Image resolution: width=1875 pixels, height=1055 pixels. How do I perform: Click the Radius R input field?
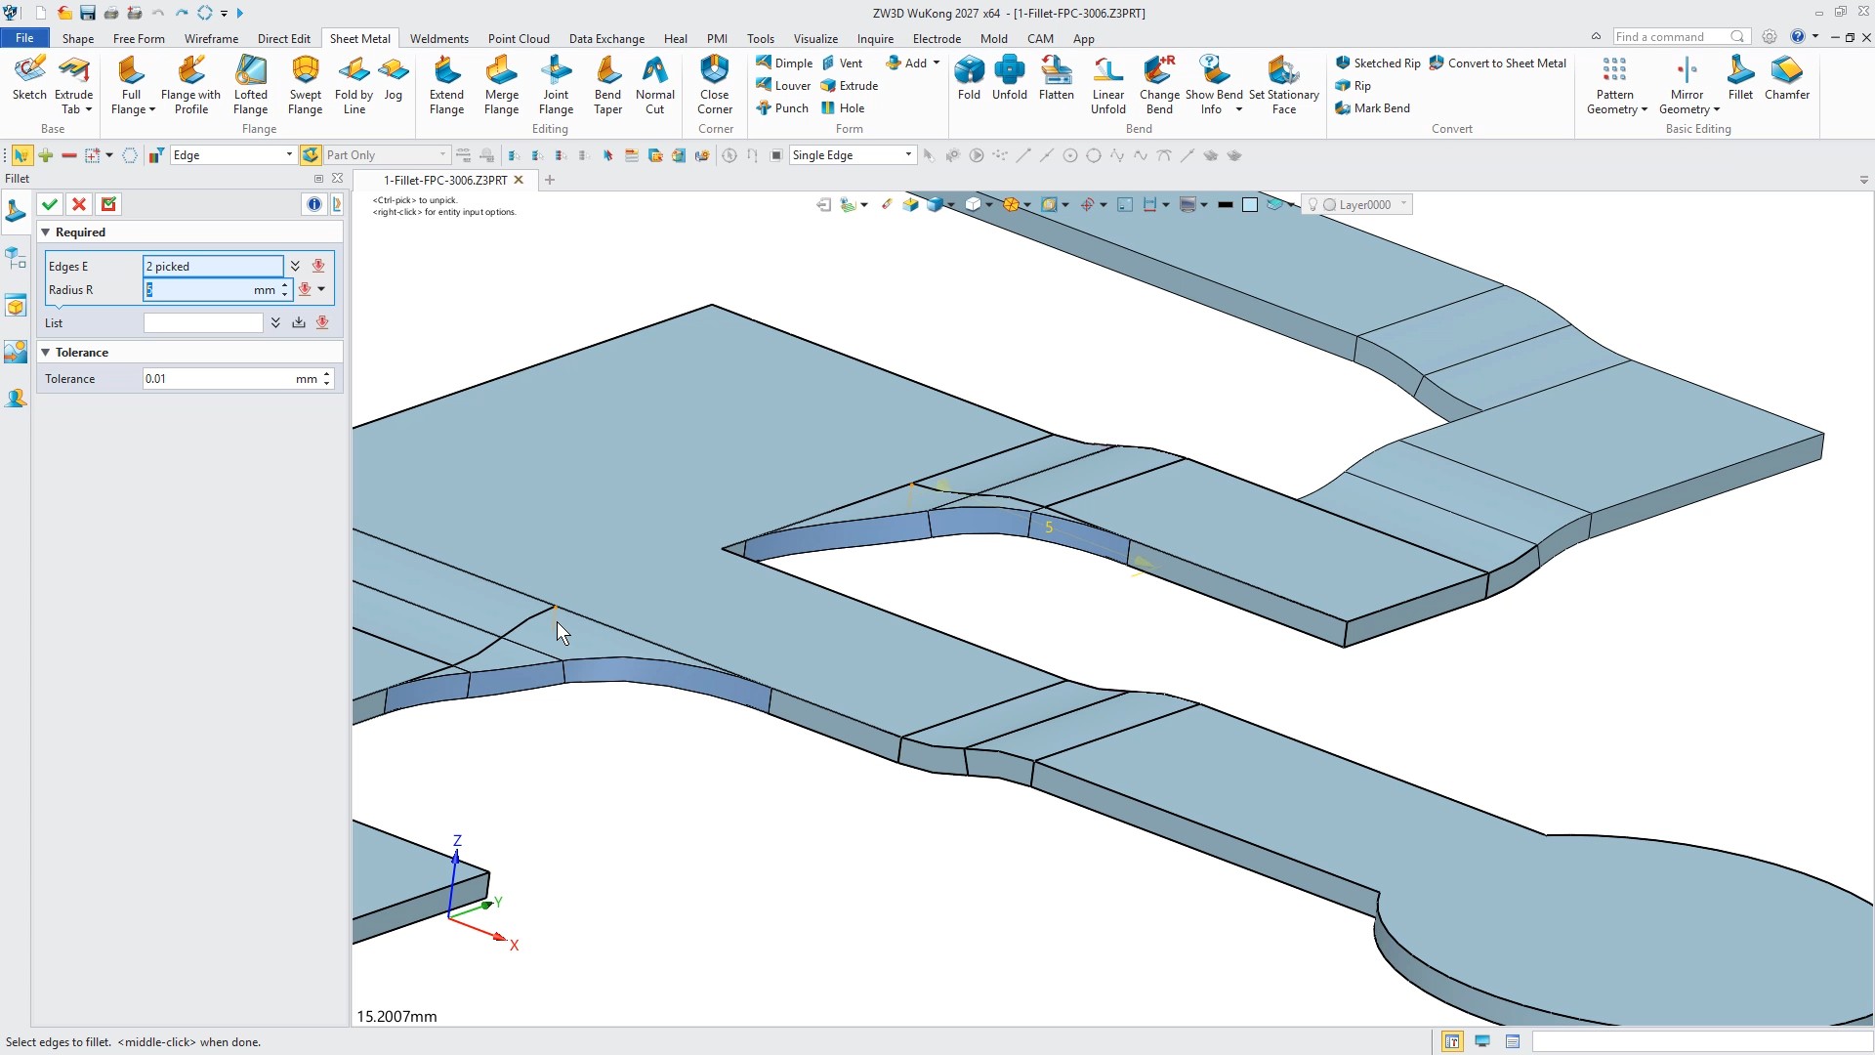tap(211, 290)
